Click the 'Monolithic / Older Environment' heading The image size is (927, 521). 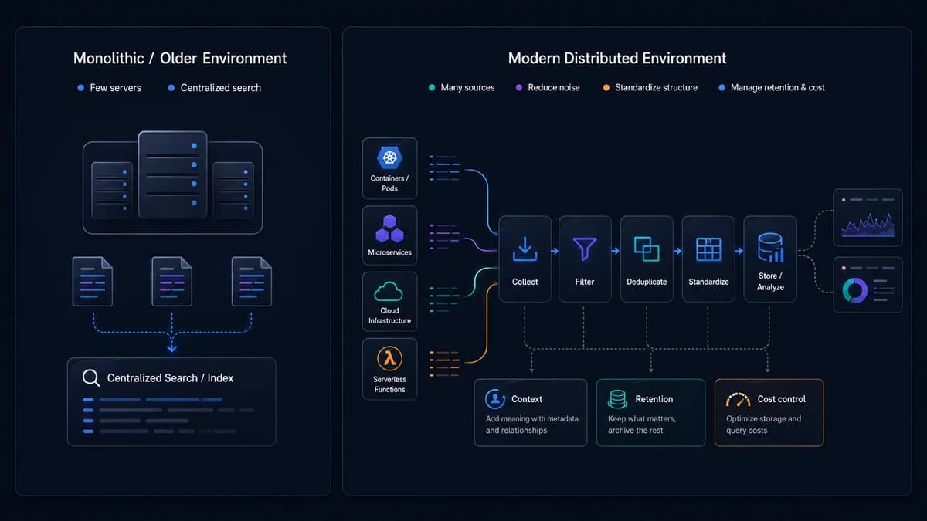point(180,58)
